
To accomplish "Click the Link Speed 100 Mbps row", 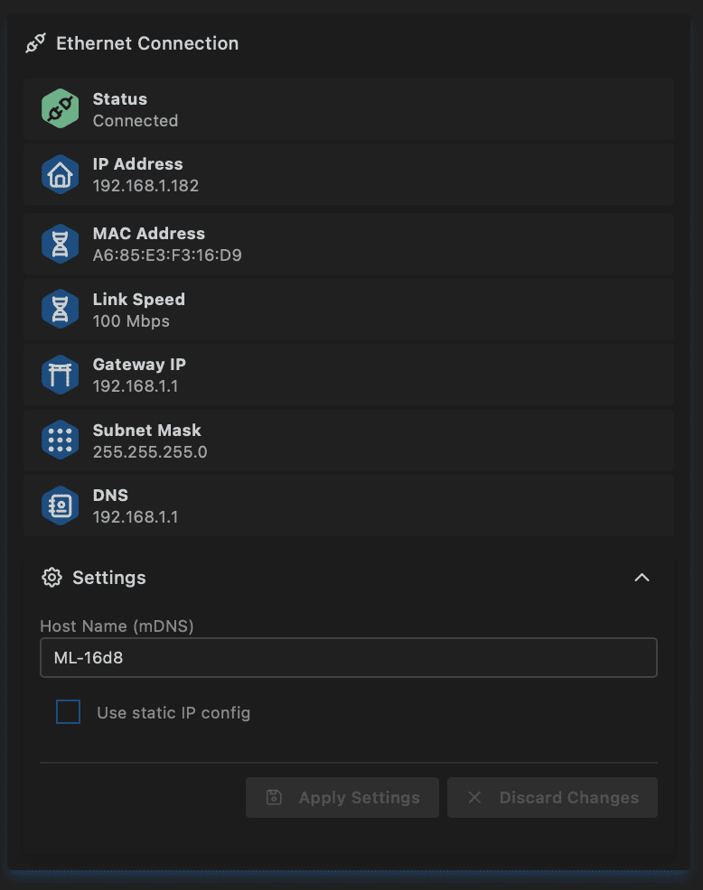I will (348, 310).
